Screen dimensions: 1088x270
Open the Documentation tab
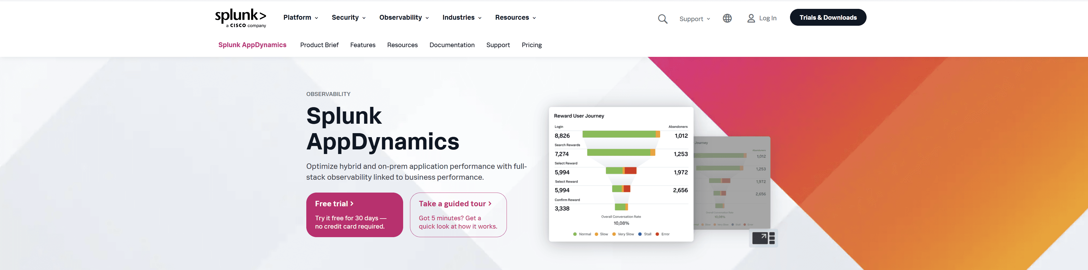452,45
